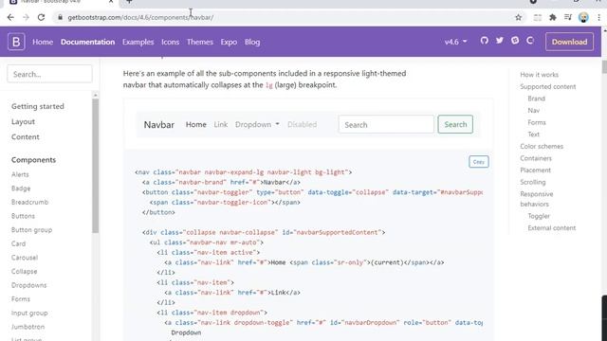This screenshot has height=341, width=607.
Task: Jump to Nav in table of contents
Action: (x=533, y=111)
